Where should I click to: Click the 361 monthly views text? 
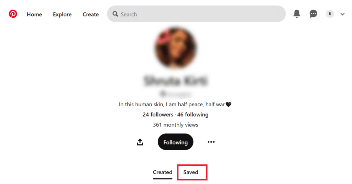coord(176,125)
